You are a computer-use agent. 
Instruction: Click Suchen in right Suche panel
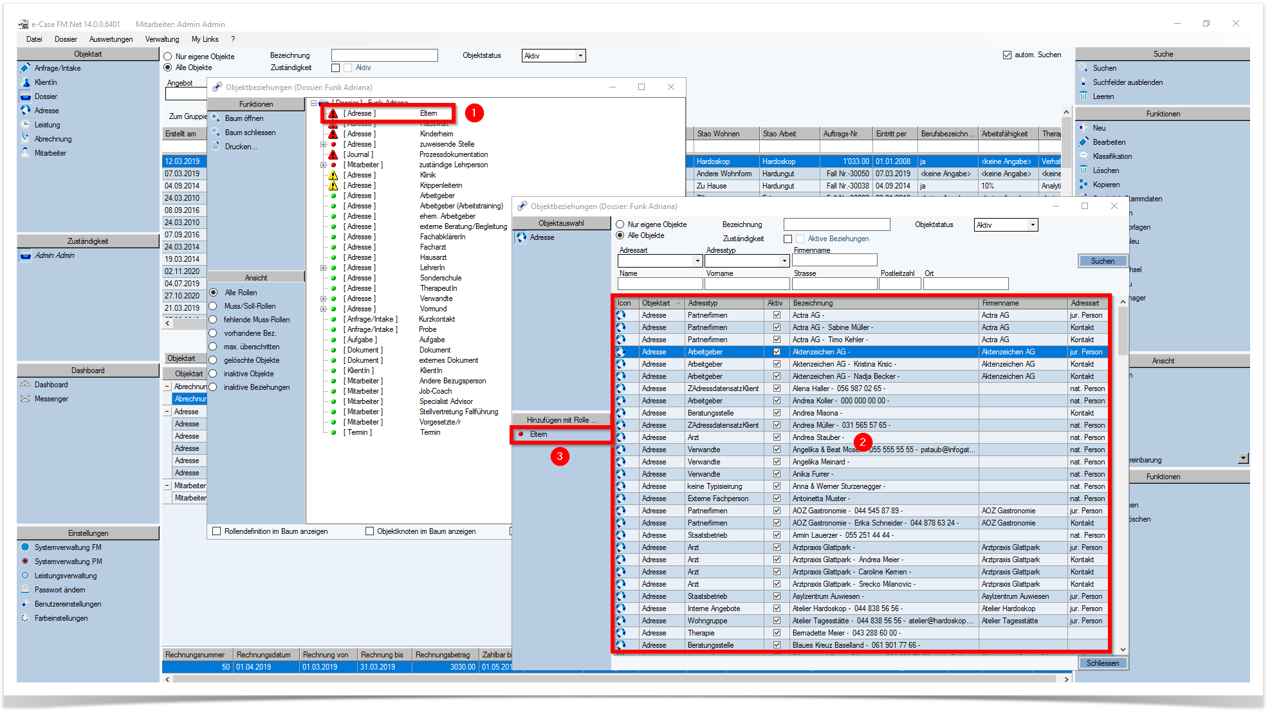click(1104, 68)
